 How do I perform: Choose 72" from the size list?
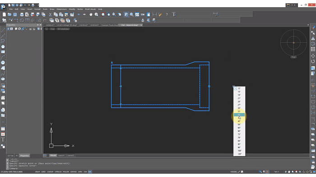(239, 134)
